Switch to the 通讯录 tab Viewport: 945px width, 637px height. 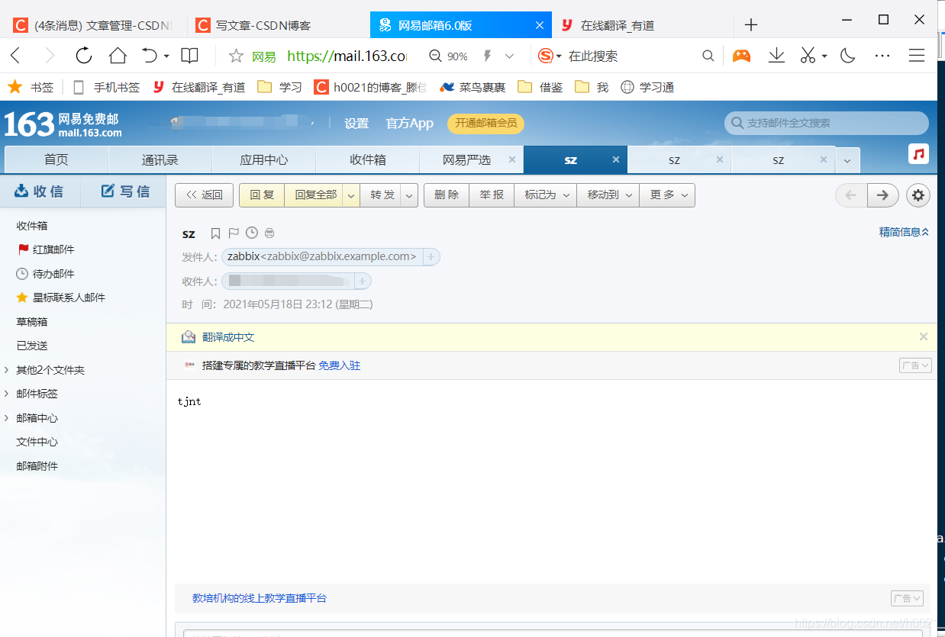tap(160, 159)
